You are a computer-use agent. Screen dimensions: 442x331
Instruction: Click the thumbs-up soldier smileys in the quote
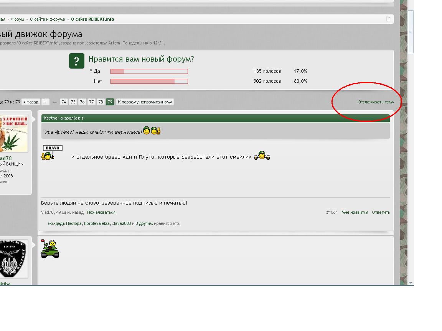pos(152,131)
